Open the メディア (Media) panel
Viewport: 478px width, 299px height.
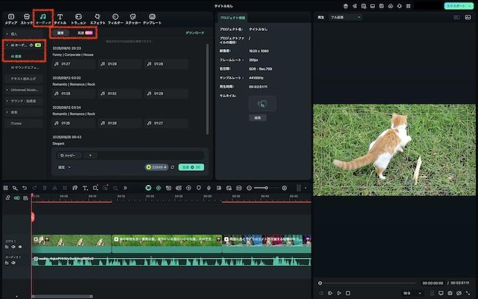pyautogui.click(x=11, y=18)
